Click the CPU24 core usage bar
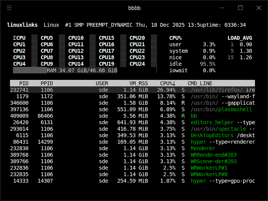 [x=154, y=64]
